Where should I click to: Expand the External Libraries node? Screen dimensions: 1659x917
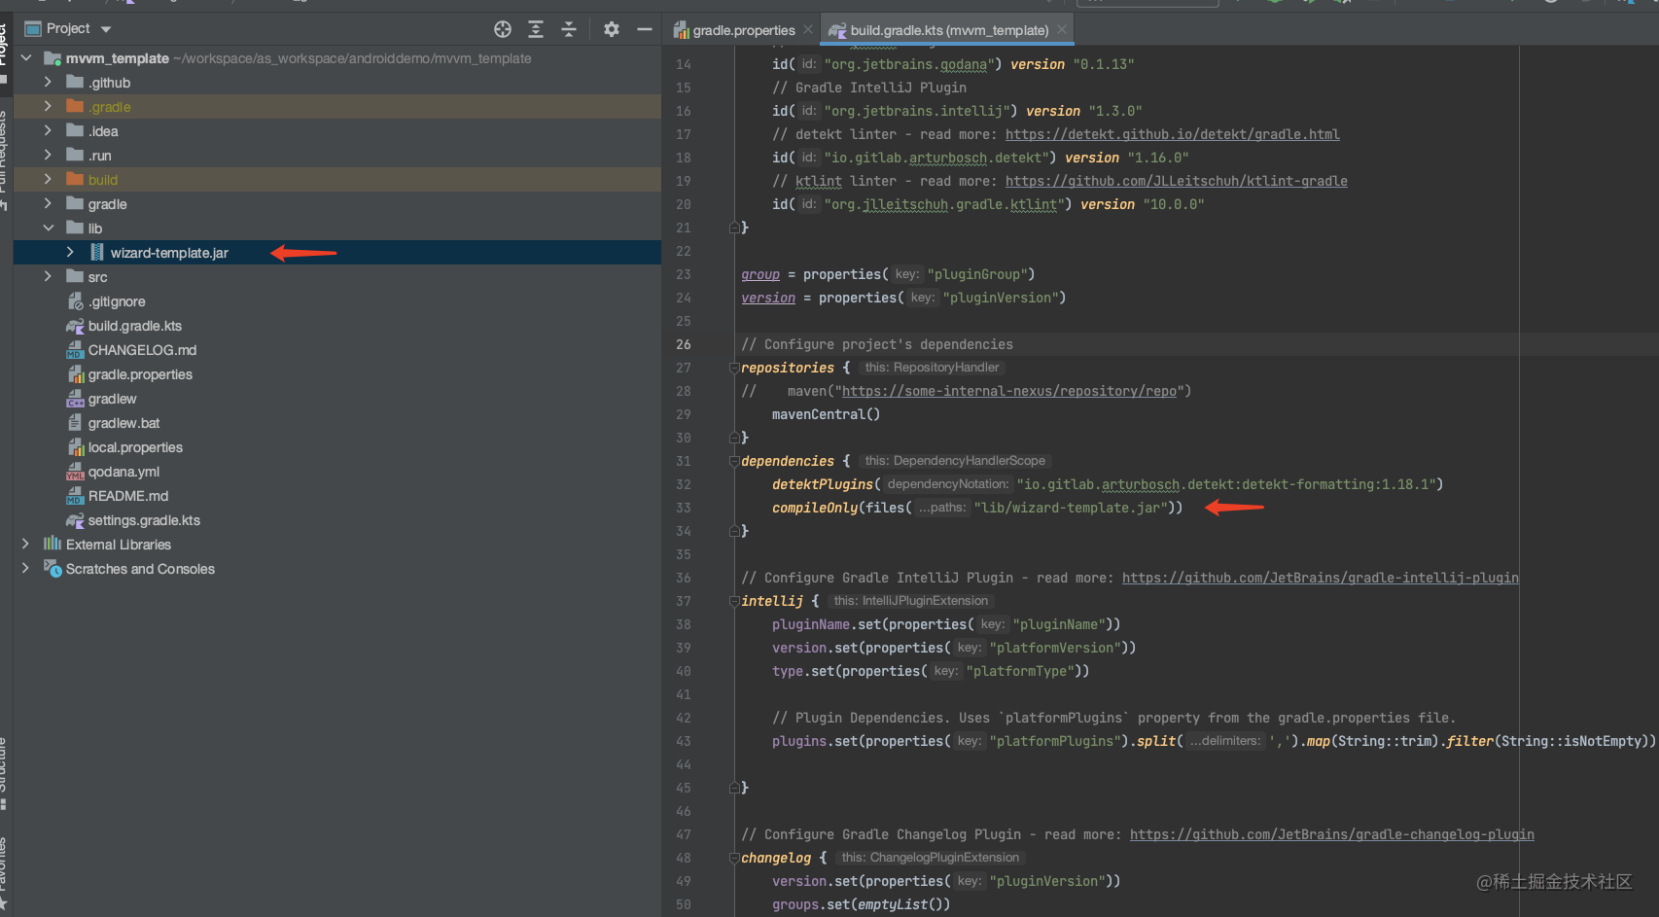coord(25,545)
